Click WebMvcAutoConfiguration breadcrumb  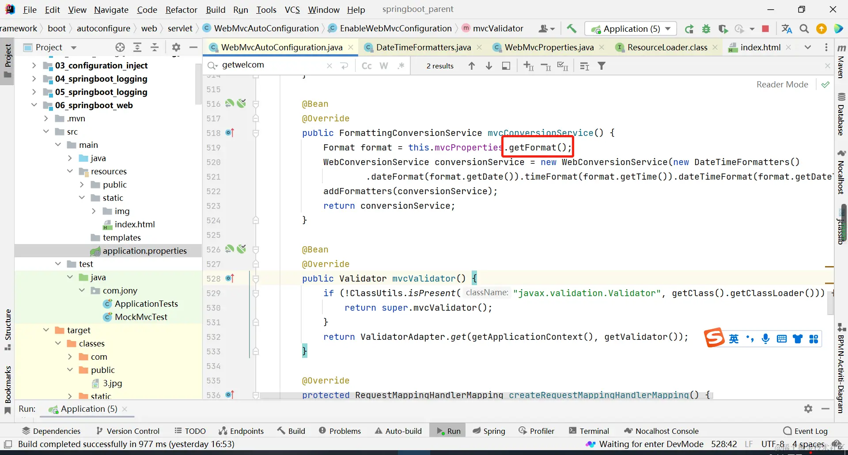point(266,28)
